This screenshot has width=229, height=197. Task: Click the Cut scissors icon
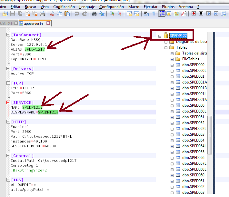(x=52, y=14)
